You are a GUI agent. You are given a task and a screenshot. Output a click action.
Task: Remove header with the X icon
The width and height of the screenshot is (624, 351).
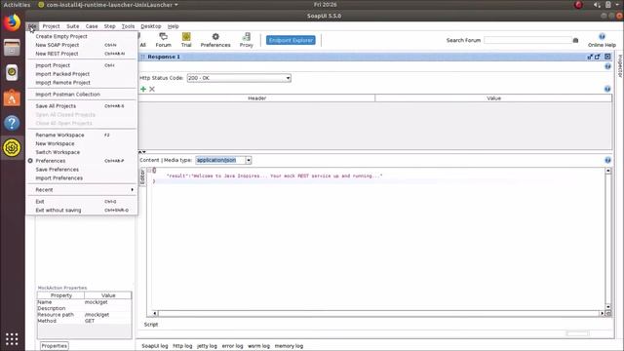pyautogui.click(x=152, y=89)
